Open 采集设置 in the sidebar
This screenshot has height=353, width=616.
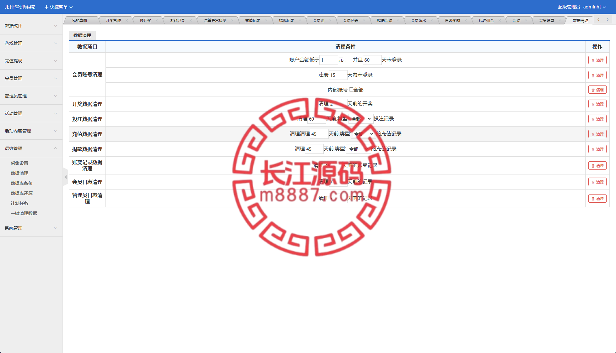coord(19,163)
